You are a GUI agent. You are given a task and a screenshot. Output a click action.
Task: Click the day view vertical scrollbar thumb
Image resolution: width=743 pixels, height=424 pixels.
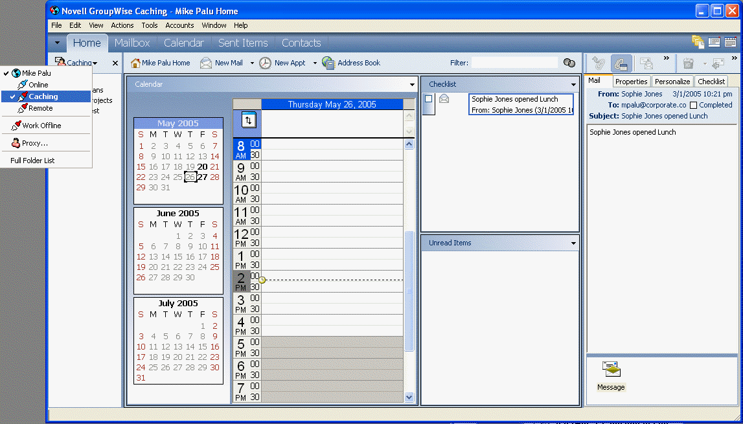(409, 291)
